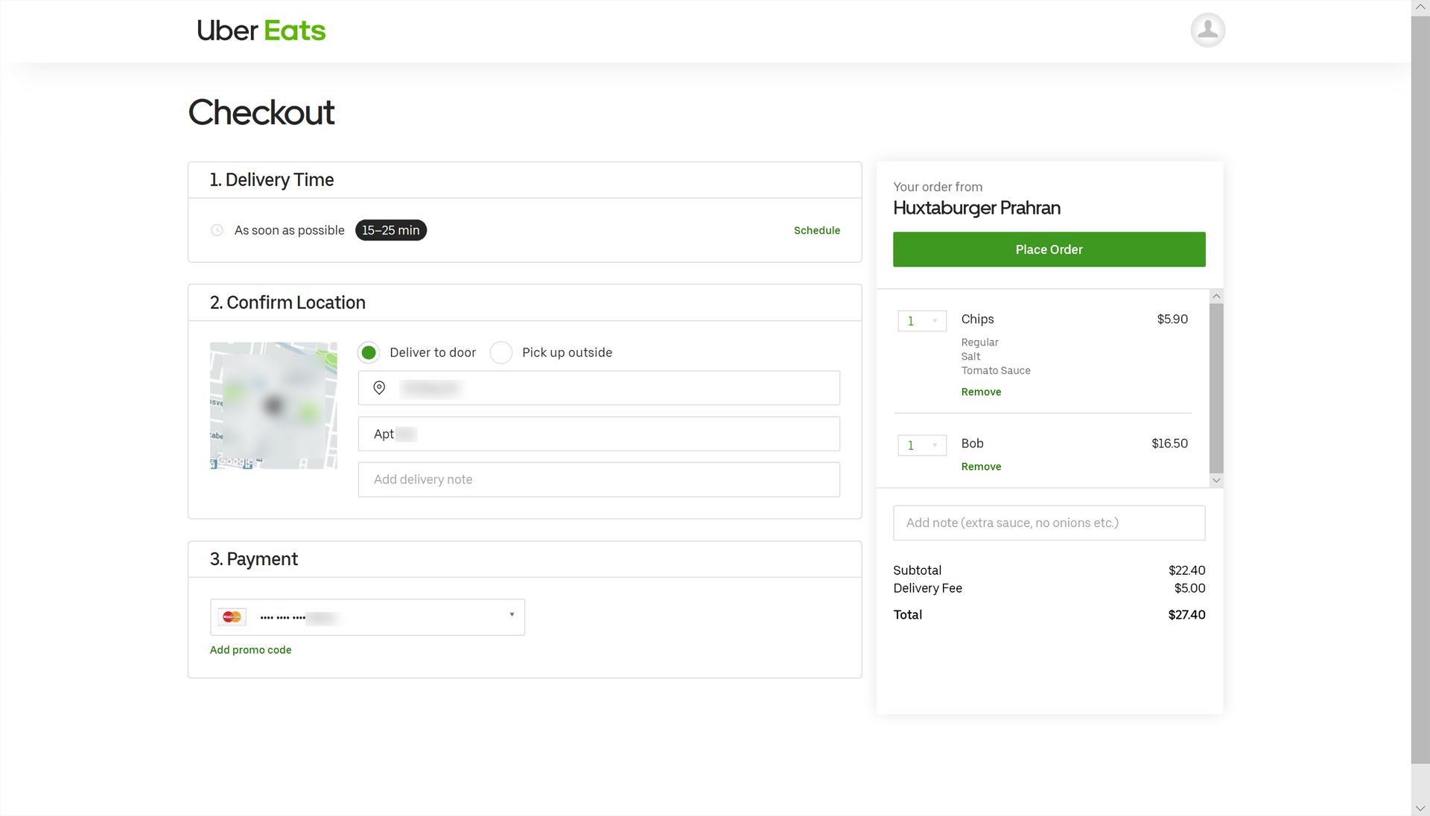Click the page scrollbar down arrow
The height and width of the screenshot is (816, 1430).
coord(1420,808)
